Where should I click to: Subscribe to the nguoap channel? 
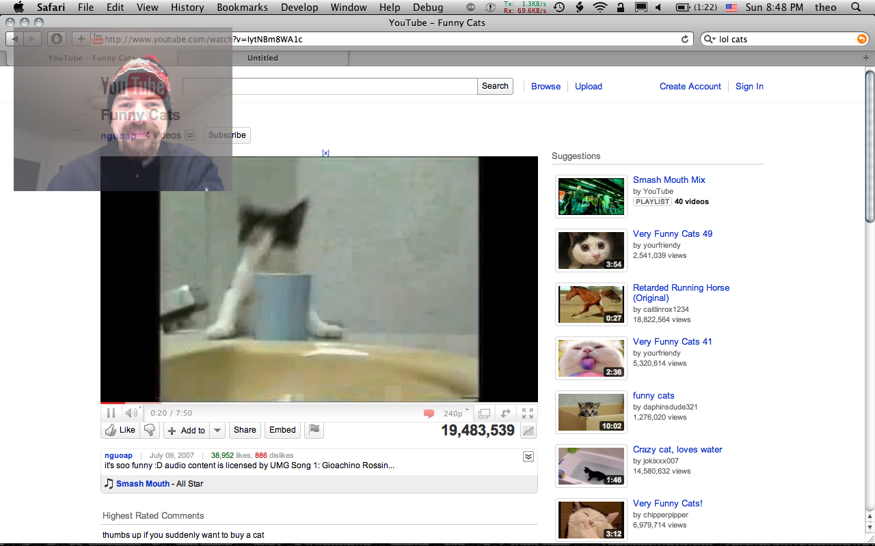point(227,135)
